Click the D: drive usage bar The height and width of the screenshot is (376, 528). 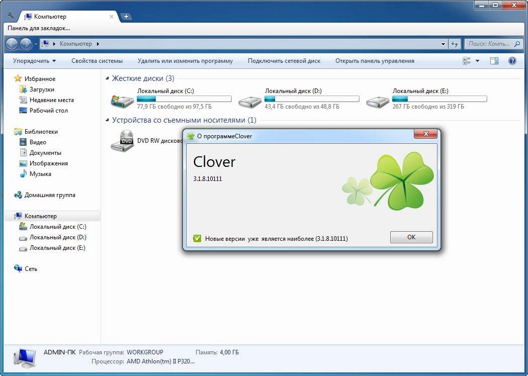click(312, 99)
